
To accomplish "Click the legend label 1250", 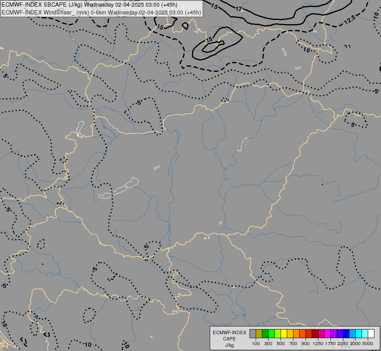I will [318, 344].
